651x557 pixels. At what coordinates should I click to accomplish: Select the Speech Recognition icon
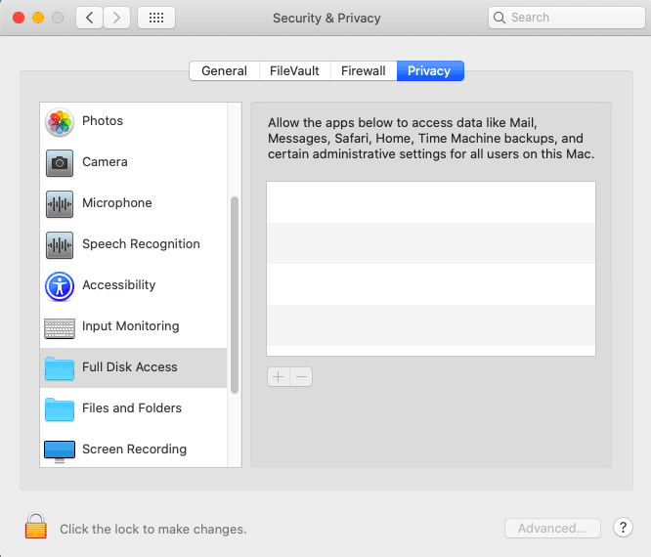pyautogui.click(x=60, y=245)
